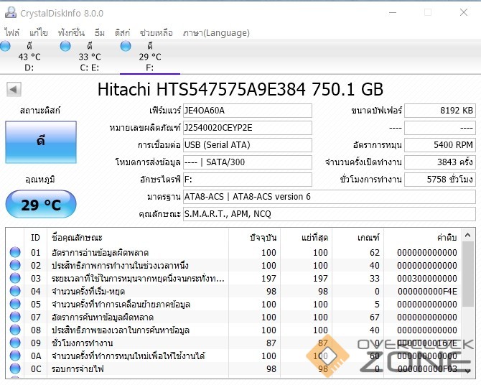481x385 pixels.
Task: Click the power on hours value 5758 ชั่วโมง
Action: (x=440, y=180)
